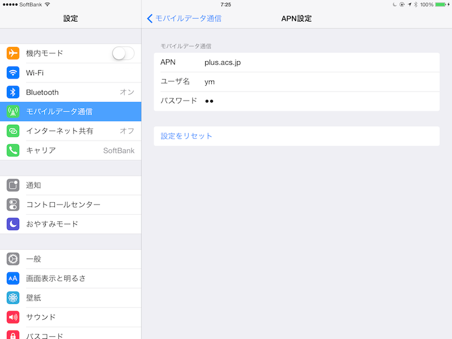Tap the パスワード field
Viewport: 452px width, 339px height.
[x=297, y=101]
